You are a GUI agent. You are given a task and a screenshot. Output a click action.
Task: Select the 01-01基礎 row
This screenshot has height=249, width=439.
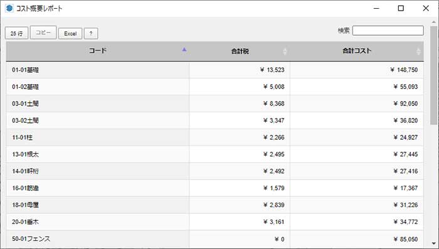click(x=214, y=70)
